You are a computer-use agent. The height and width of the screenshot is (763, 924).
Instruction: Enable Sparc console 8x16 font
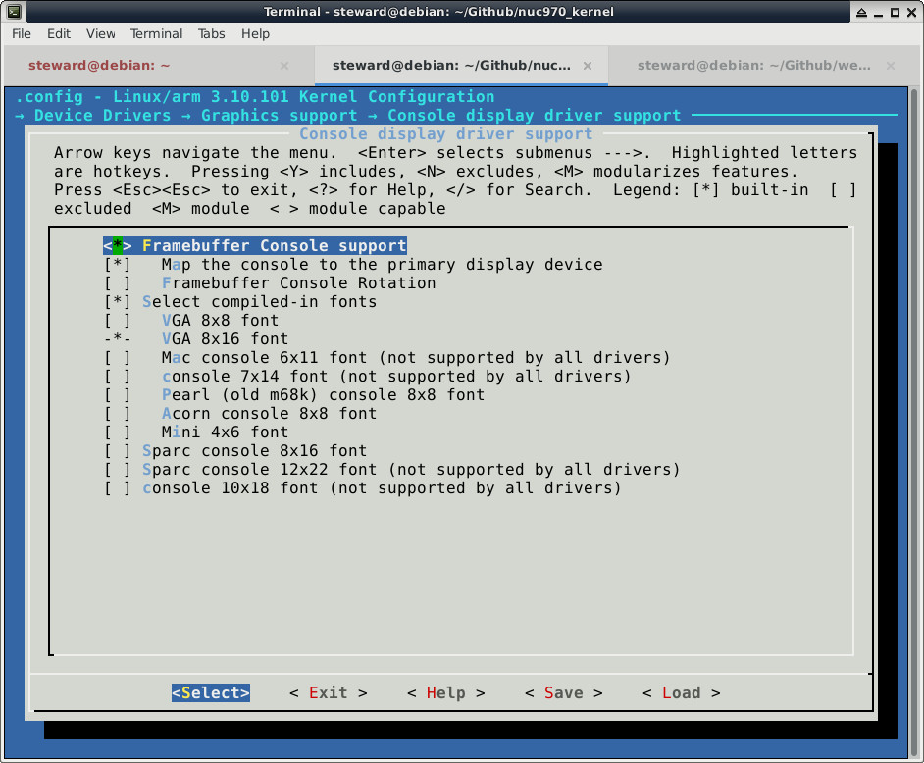(x=235, y=451)
